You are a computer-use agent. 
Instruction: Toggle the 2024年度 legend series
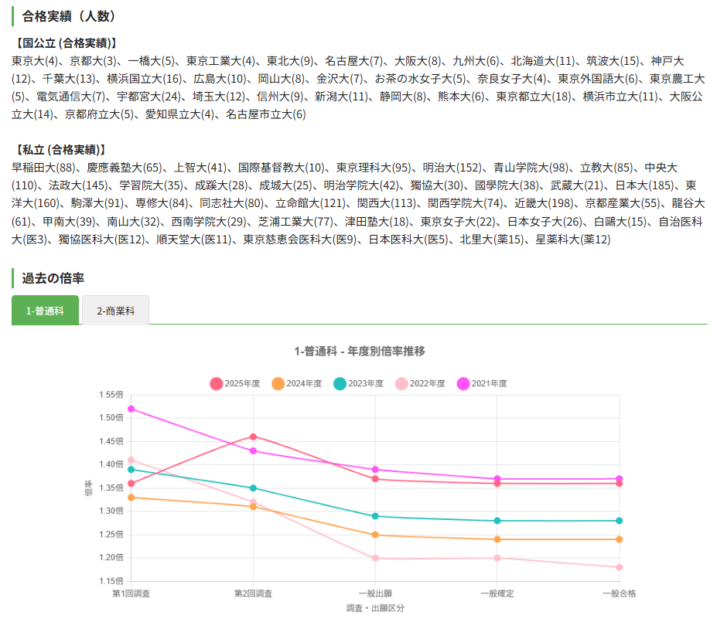click(x=297, y=384)
